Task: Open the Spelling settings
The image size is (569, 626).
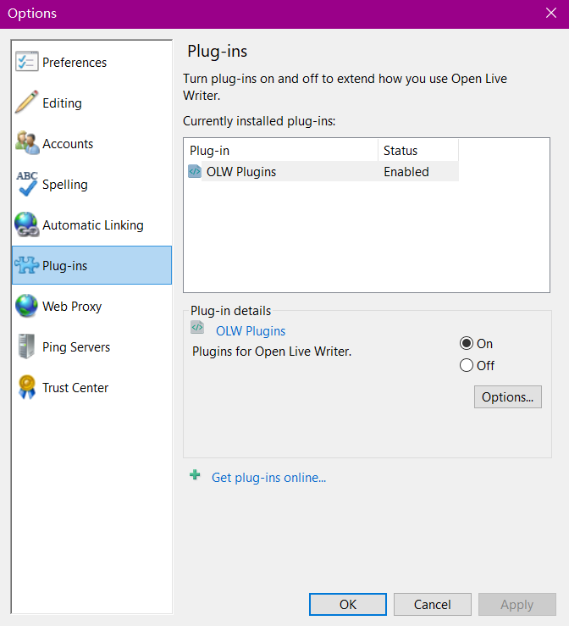Action: [x=92, y=185]
